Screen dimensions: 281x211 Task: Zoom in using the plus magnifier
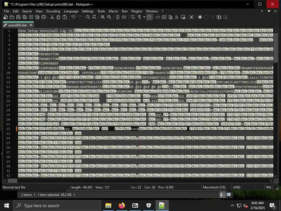click(x=103, y=17)
